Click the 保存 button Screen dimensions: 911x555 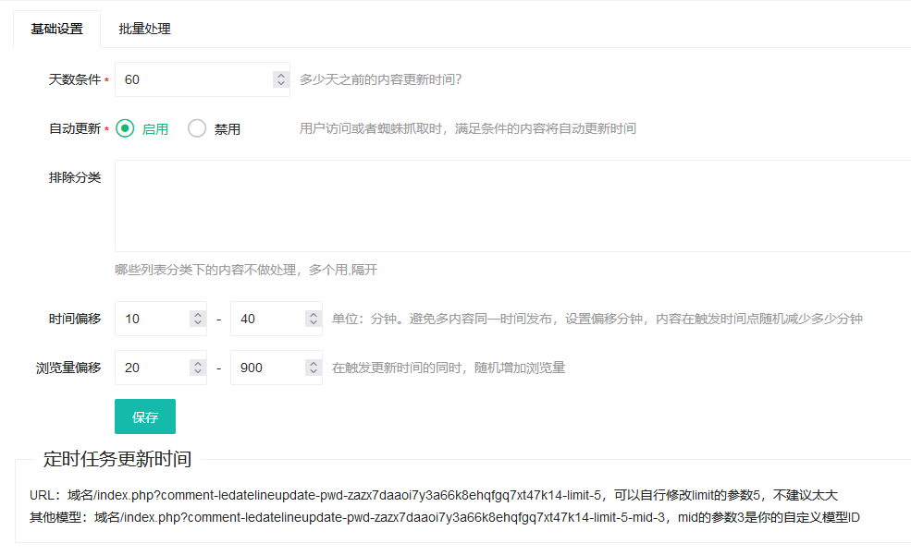145,416
